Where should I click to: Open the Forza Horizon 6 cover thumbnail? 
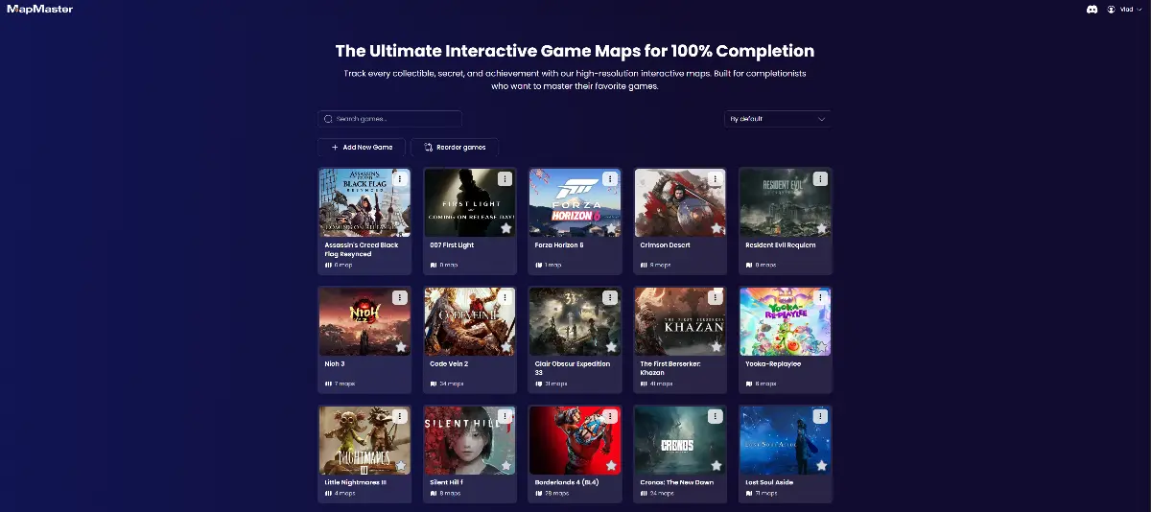[575, 203]
